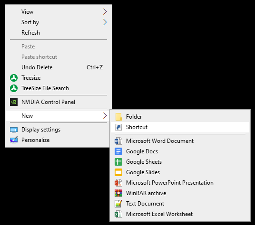
Task: Click the Display settings monitor icon
Action: click(x=14, y=130)
